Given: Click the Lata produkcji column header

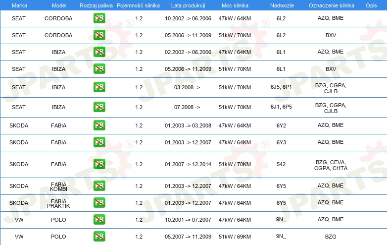Looking at the screenshot, I should tap(187, 4).
